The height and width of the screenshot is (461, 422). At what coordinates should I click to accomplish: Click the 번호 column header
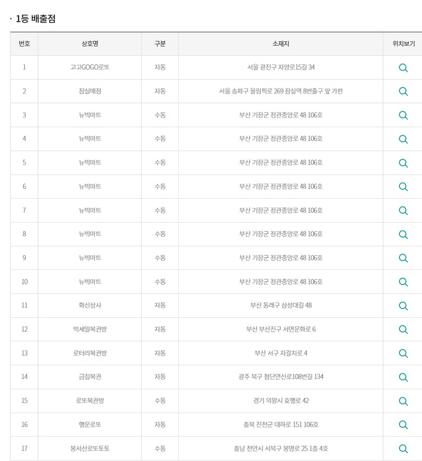(x=24, y=44)
